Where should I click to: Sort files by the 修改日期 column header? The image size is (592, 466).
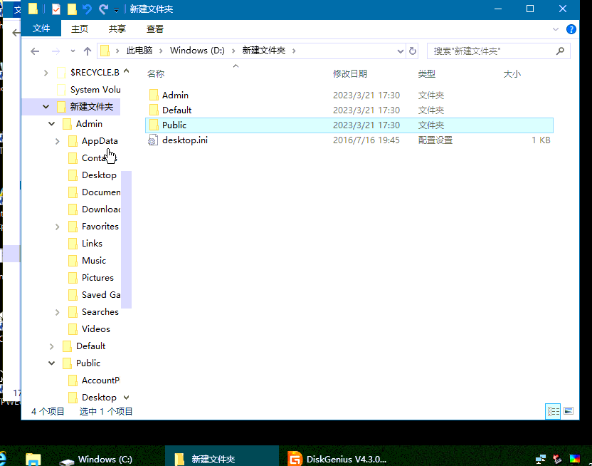pyautogui.click(x=350, y=74)
